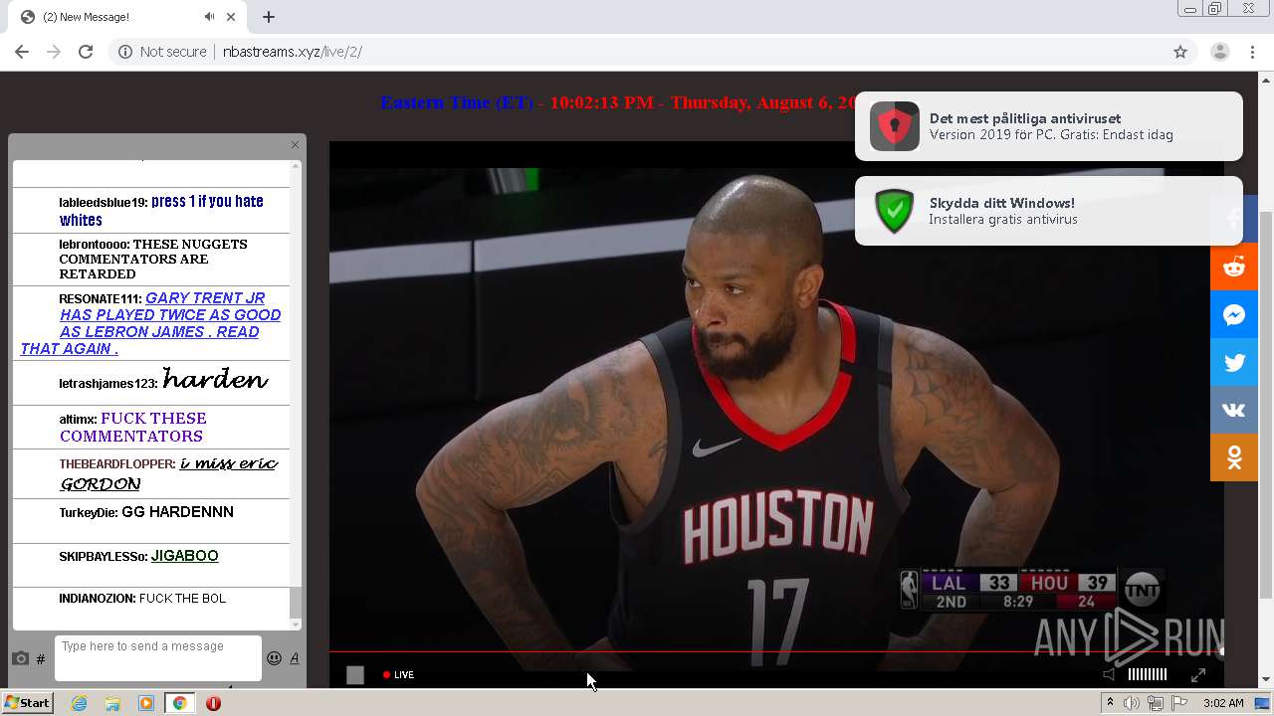The height and width of the screenshot is (716, 1274).
Task: Share the stream on VK
Action: click(x=1234, y=410)
